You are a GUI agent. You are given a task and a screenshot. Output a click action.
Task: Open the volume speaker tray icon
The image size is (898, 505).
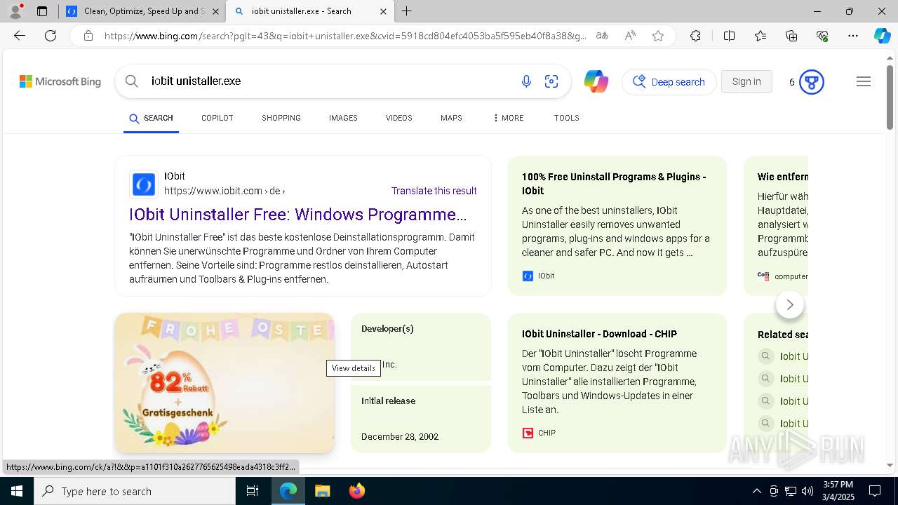pyautogui.click(x=807, y=491)
